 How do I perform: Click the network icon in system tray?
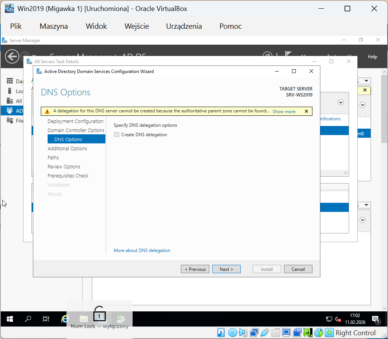coord(329,319)
